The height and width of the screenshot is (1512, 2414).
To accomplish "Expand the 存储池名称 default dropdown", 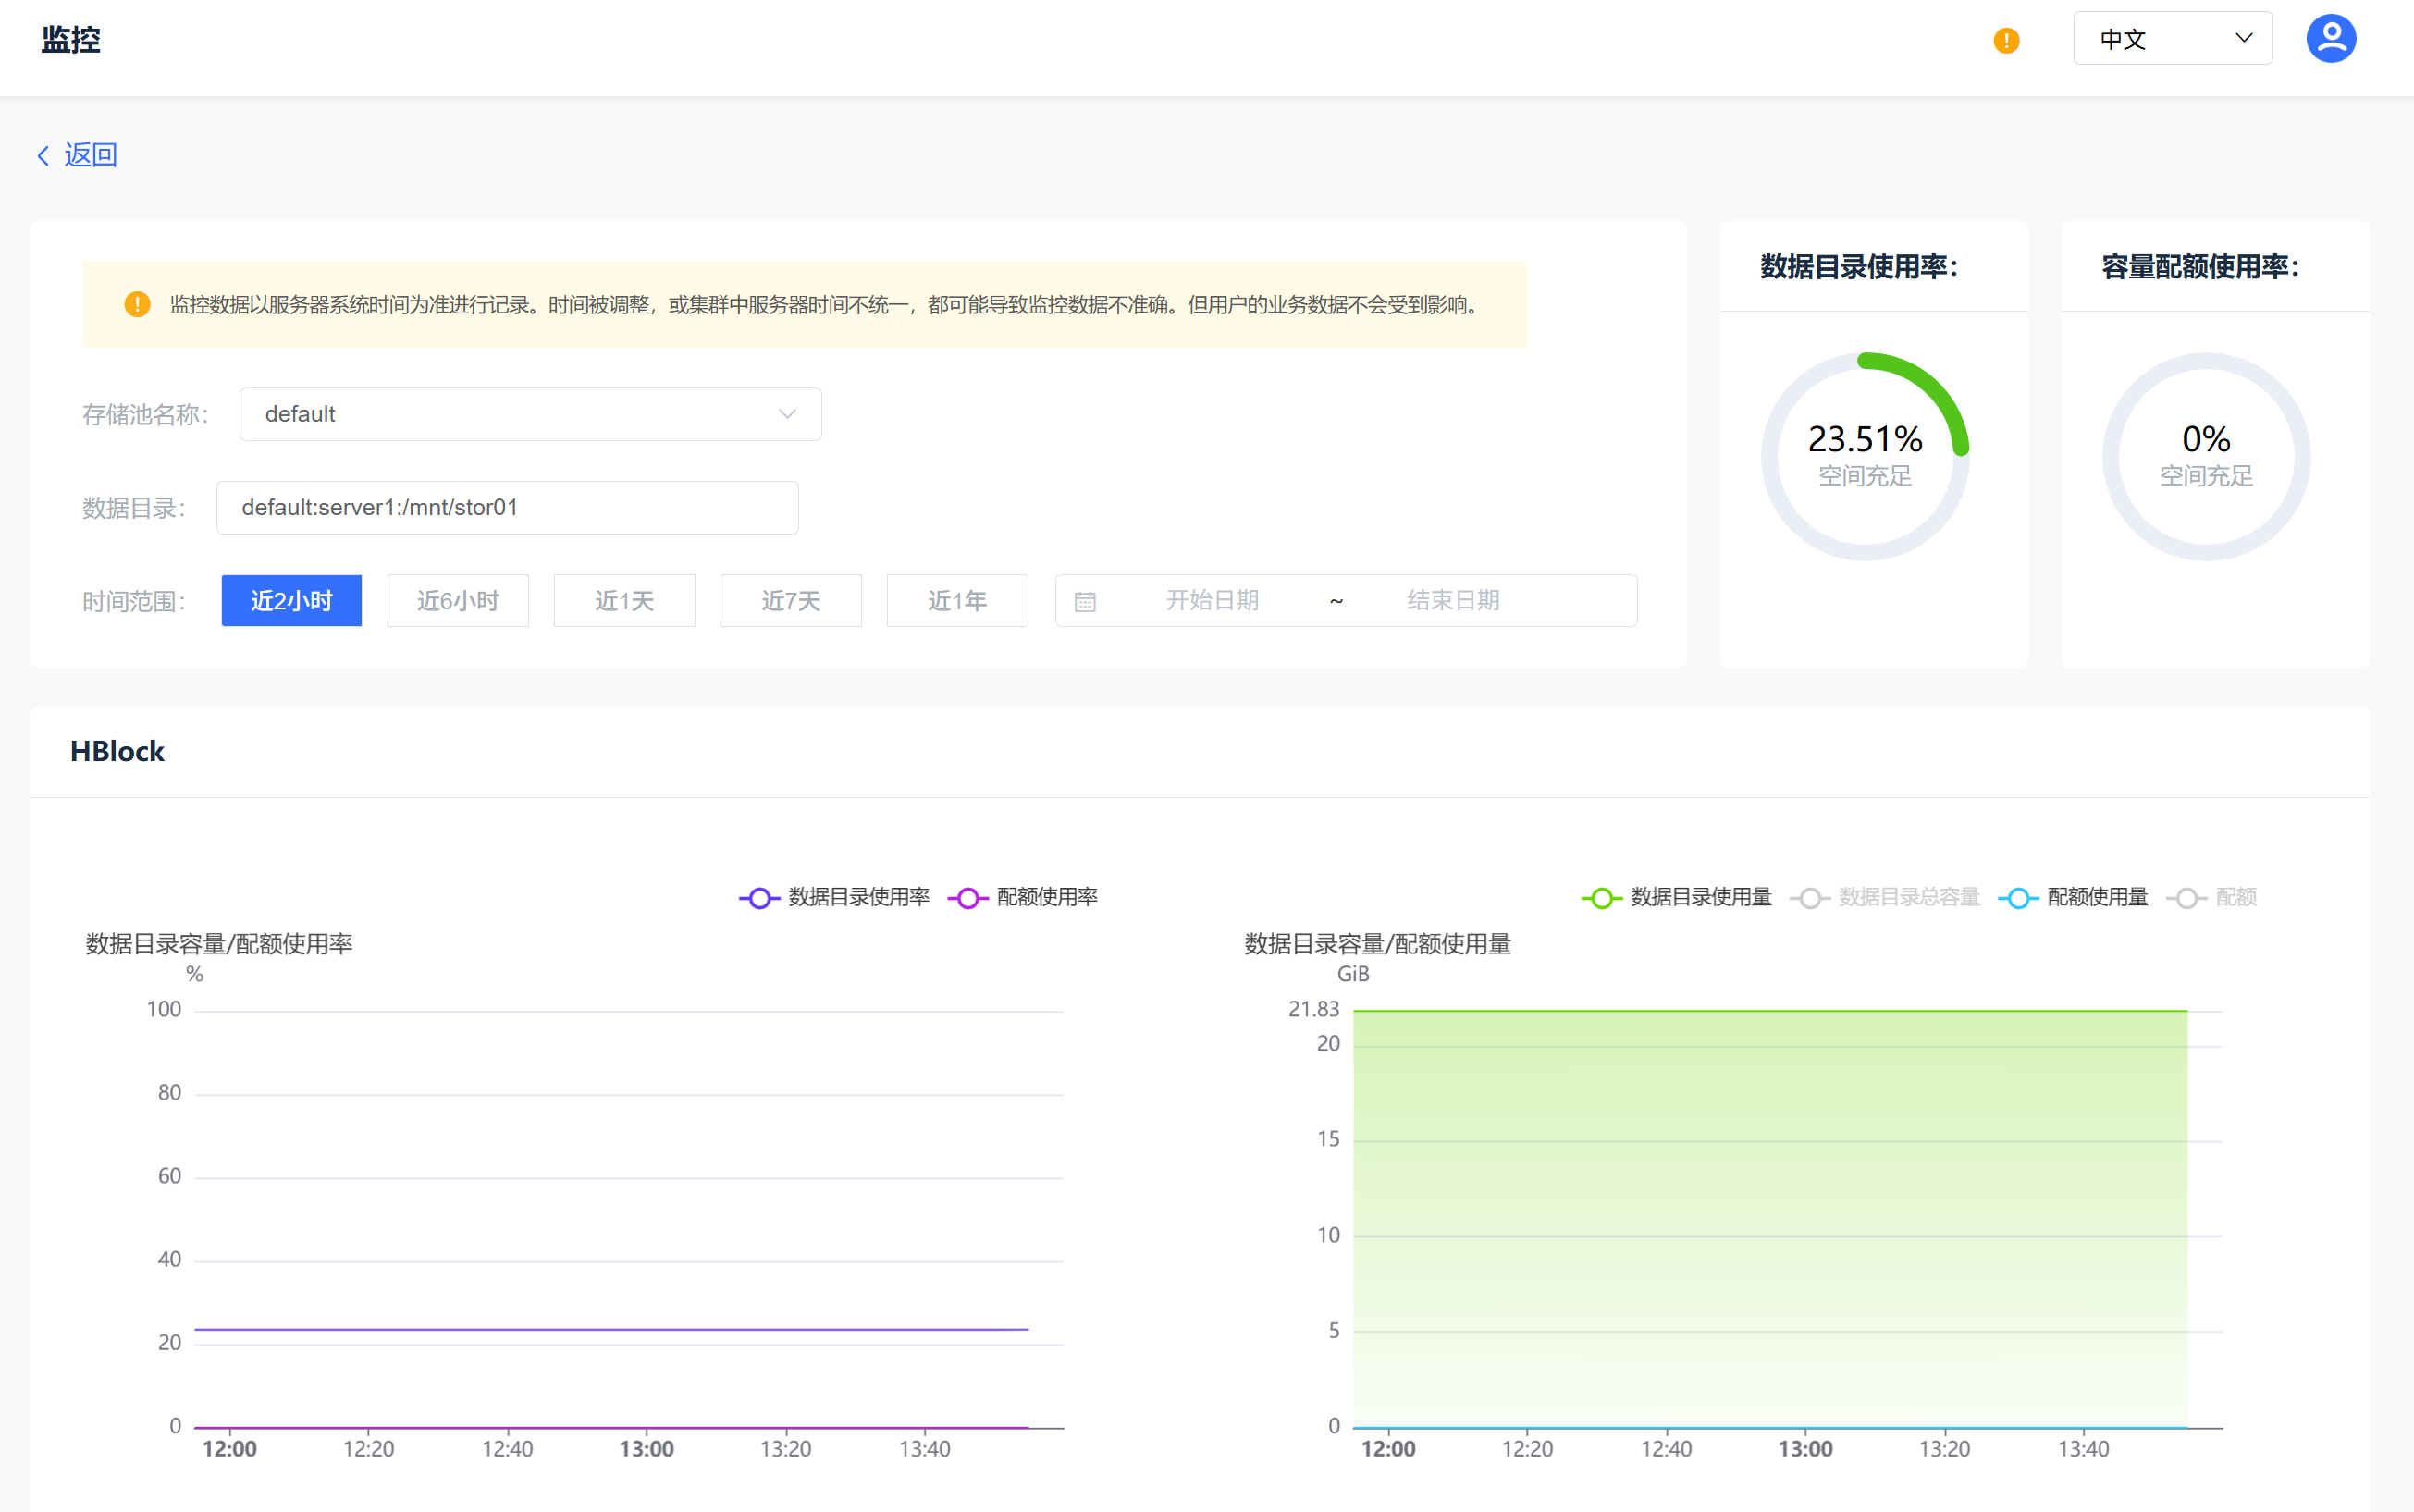I will 530,414.
